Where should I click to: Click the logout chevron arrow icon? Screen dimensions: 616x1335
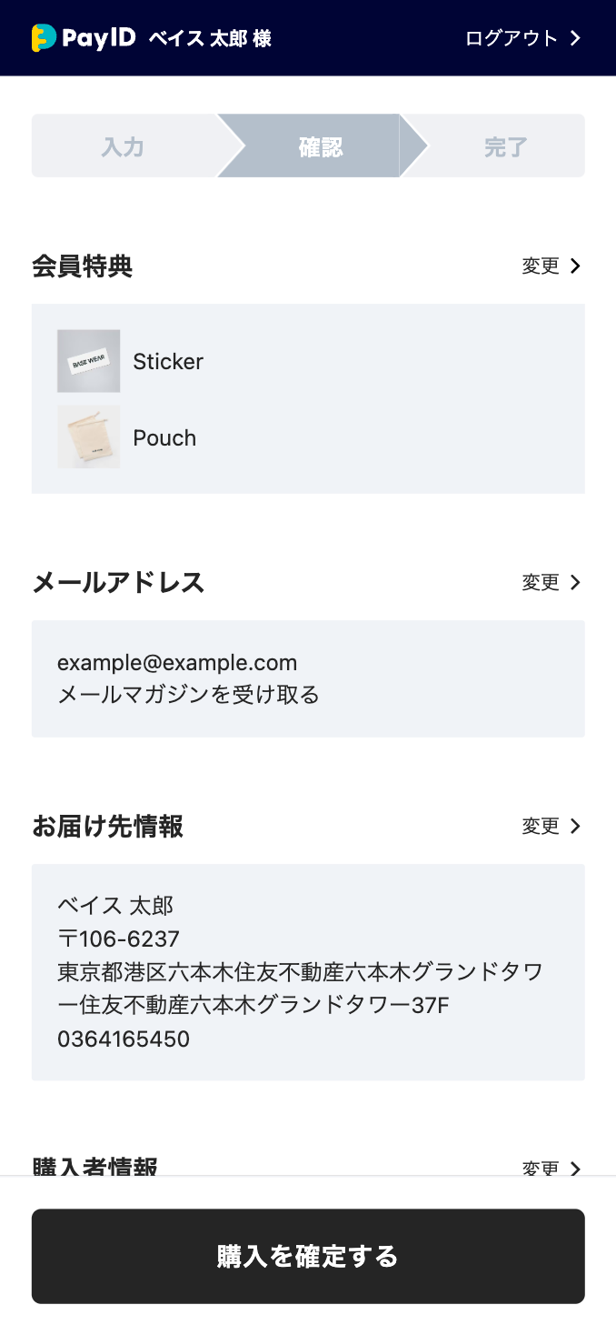(574, 38)
